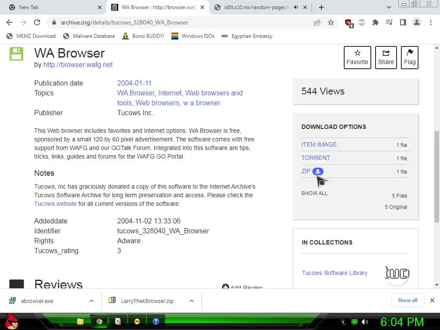The image size is (440, 330).
Task: Open the TORRENT download option
Action: 316,158
